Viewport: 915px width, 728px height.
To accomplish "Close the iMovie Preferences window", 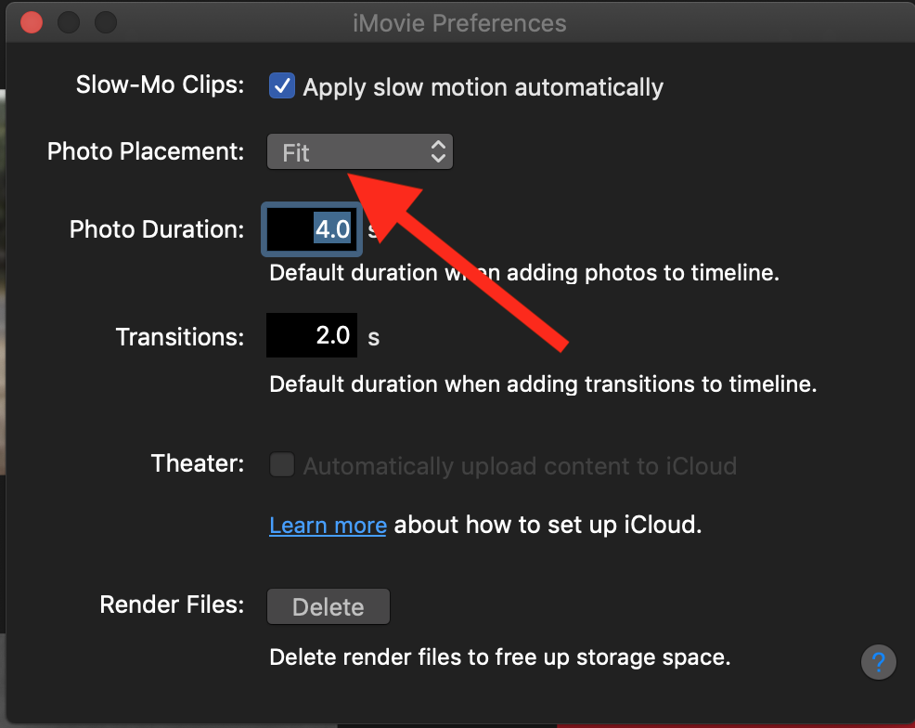I will tap(32, 23).
